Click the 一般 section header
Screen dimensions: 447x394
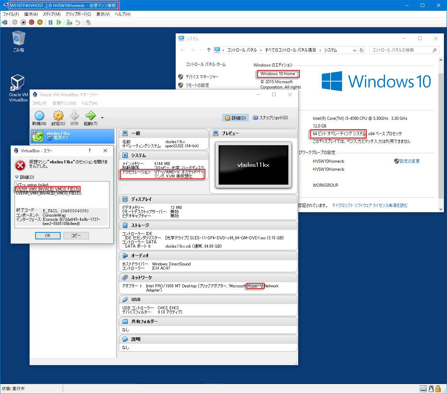click(x=164, y=133)
